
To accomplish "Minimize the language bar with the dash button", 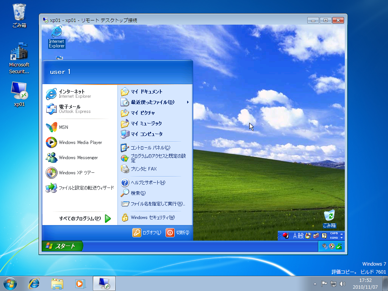I will click(342, 233).
